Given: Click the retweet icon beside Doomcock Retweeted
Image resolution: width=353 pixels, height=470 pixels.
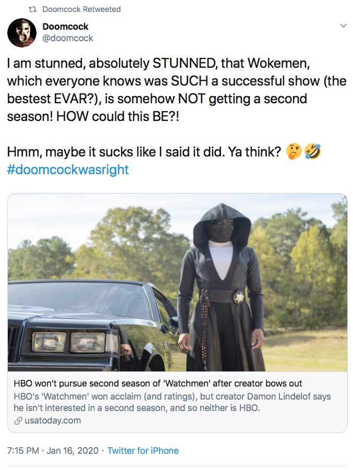Looking at the screenshot, I should (32, 9).
